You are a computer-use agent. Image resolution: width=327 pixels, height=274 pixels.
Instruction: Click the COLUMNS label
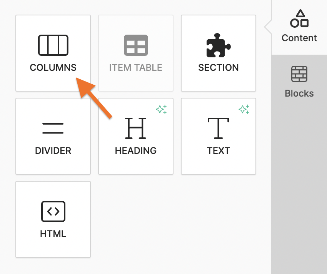tap(53, 68)
